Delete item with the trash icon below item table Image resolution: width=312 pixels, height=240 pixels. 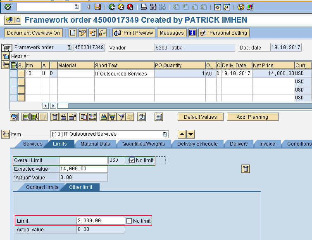click(55, 117)
